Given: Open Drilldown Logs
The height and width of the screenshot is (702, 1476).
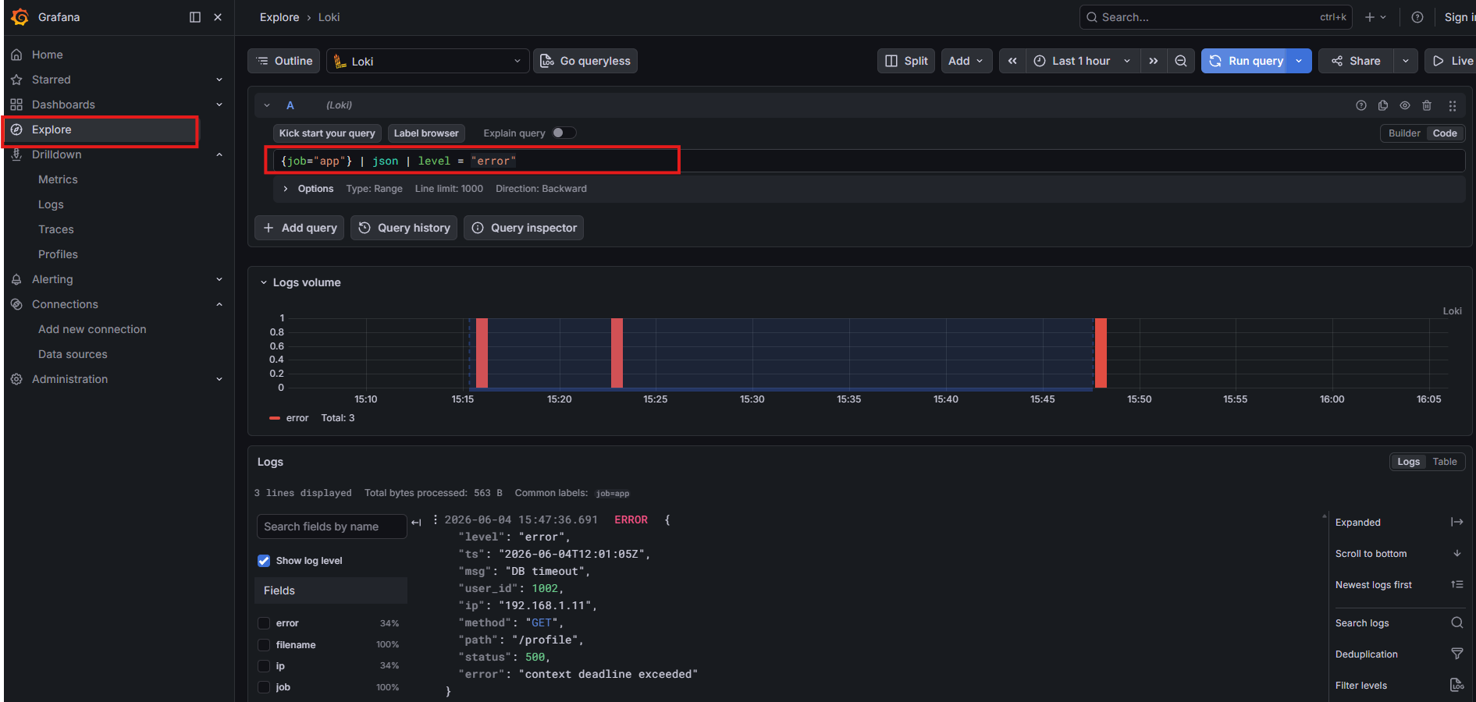Looking at the screenshot, I should pos(51,204).
